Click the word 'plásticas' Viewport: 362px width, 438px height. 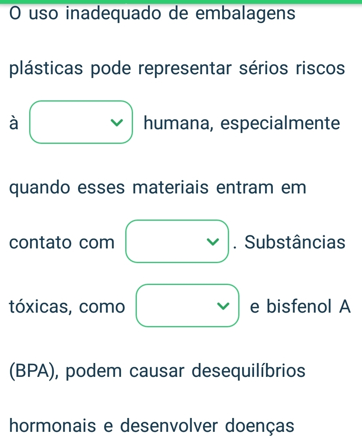(x=46, y=69)
